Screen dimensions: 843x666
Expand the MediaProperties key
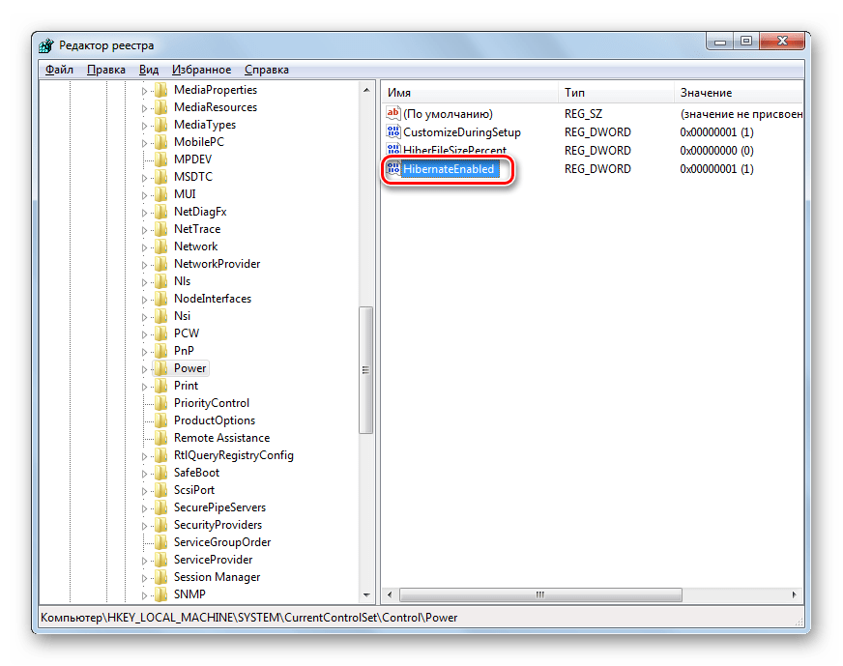[x=144, y=91]
